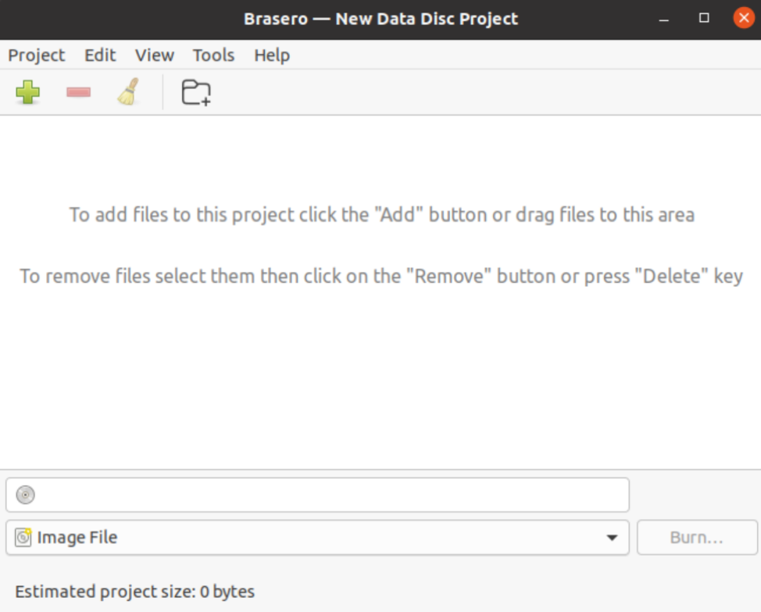This screenshot has height=612, width=761.
Task: Open the View menu
Action: pos(154,55)
